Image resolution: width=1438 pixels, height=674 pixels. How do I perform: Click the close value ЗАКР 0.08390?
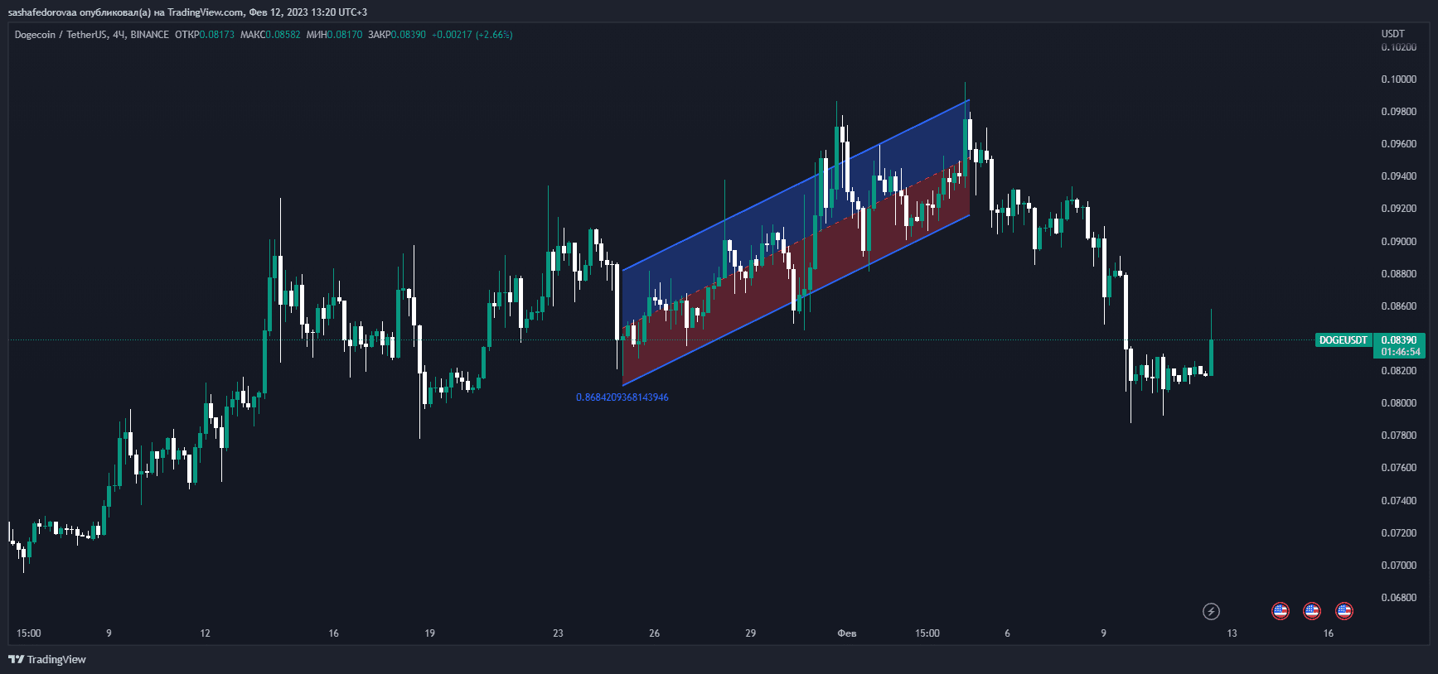[397, 35]
